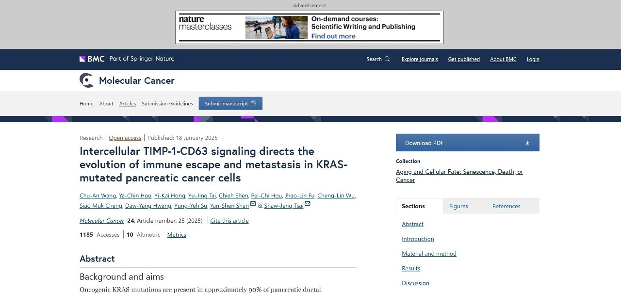Click download arrow icon on PDF button
621x293 pixels.
(x=527, y=143)
